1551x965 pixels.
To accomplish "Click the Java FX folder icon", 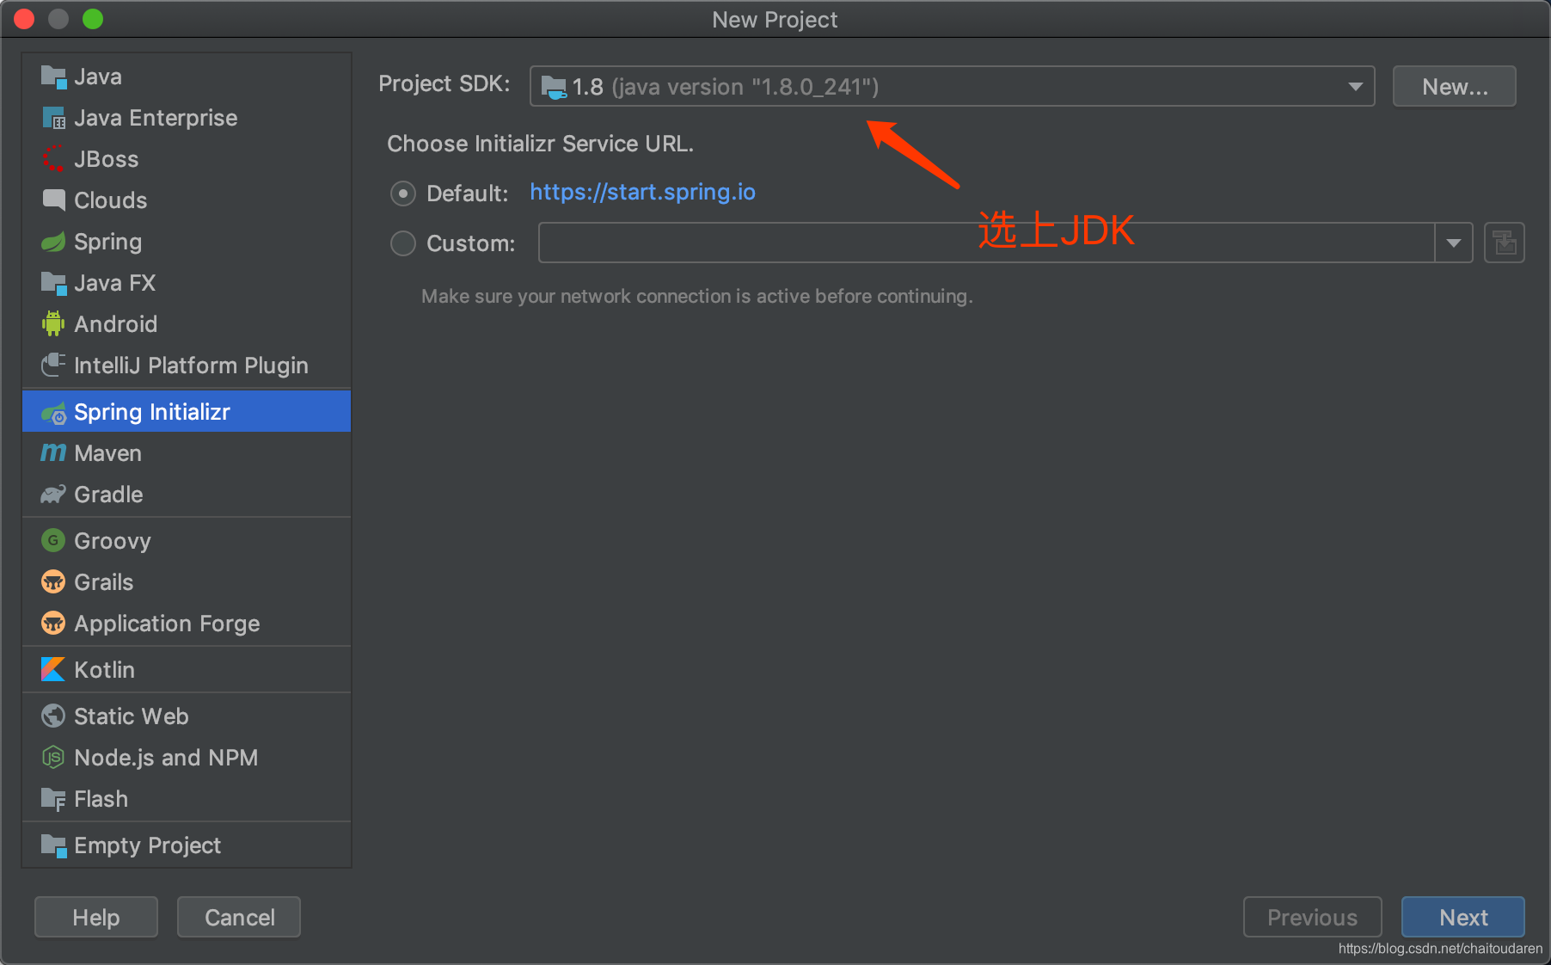I will click(x=53, y=283).
